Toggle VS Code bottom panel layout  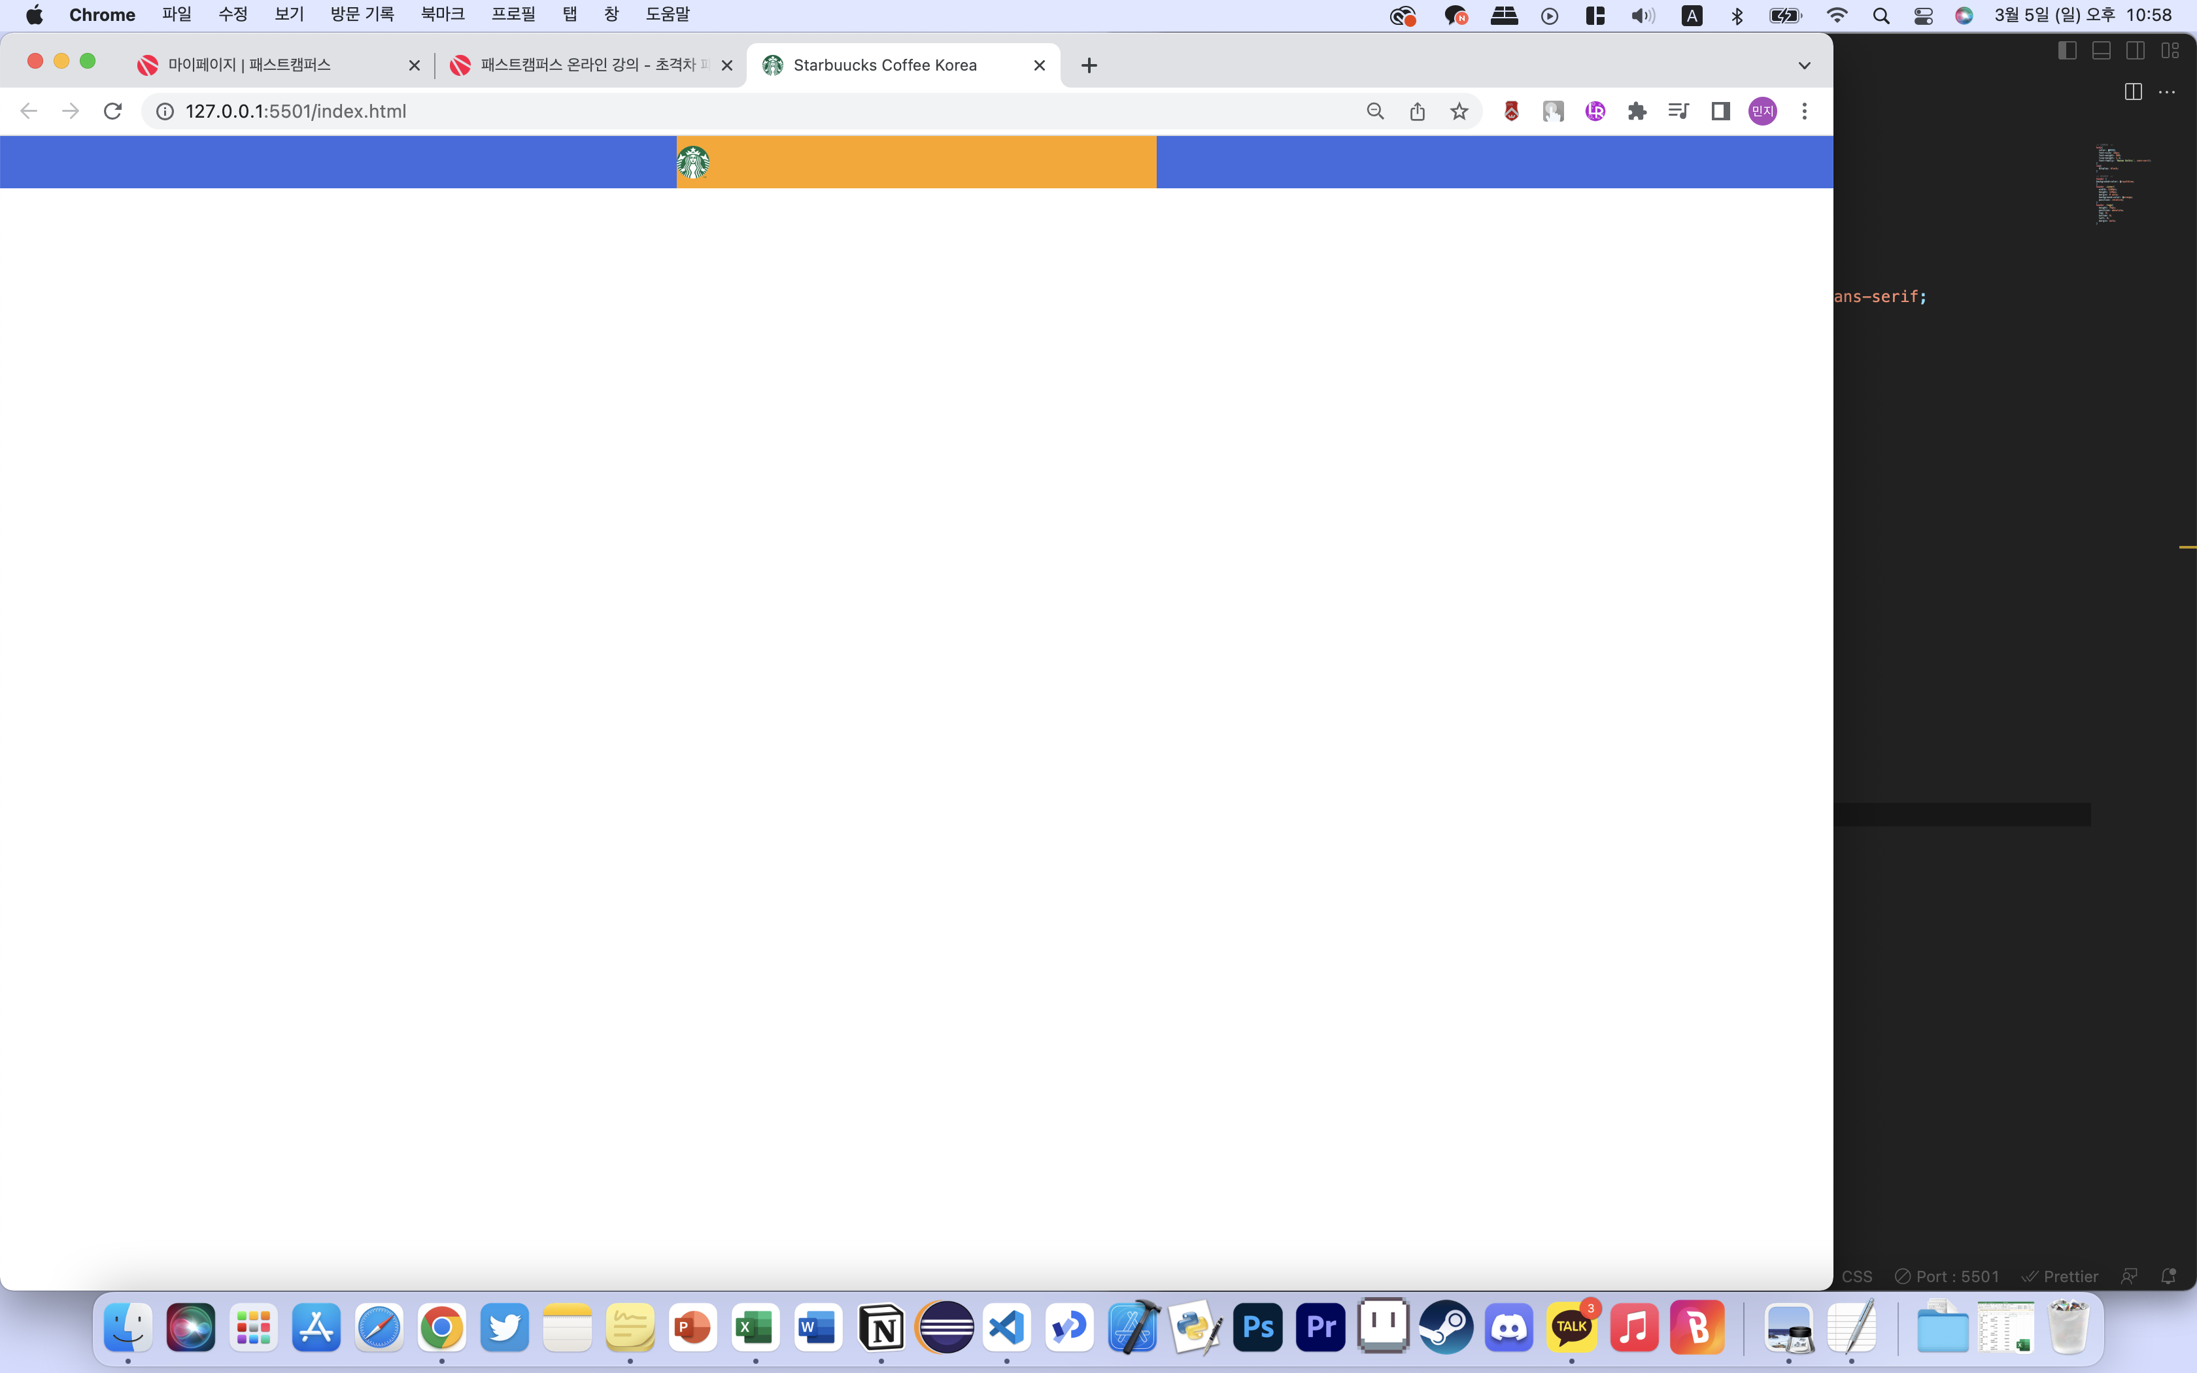click(x=2101, y=51)
